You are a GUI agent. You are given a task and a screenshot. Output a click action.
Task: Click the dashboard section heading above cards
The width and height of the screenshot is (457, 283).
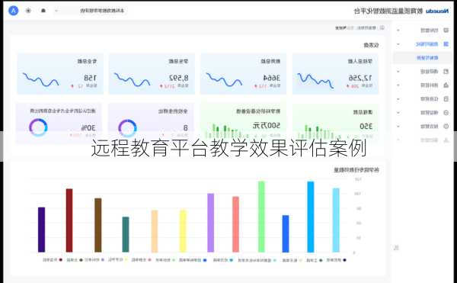coord(372,45)
